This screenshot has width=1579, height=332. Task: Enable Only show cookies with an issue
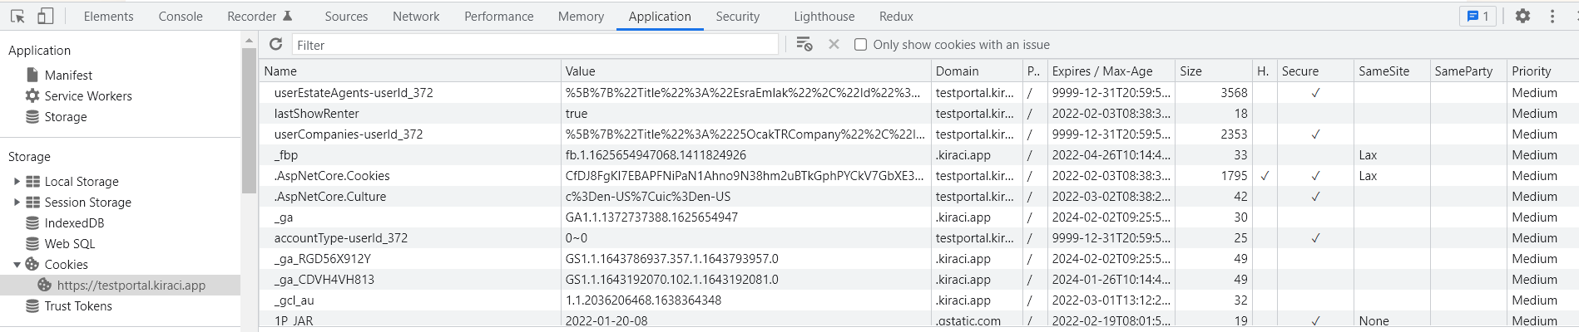(x=861, y=45)
